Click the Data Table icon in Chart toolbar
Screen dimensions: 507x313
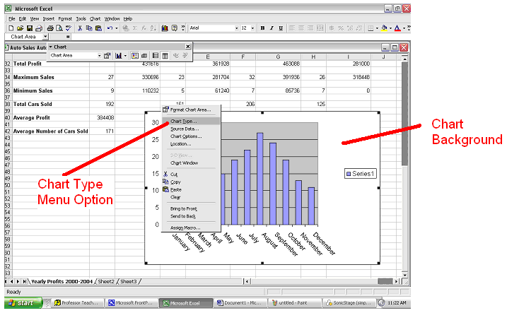(x=144, y=55)
